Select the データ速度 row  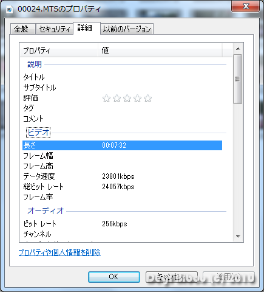(122, 176)
